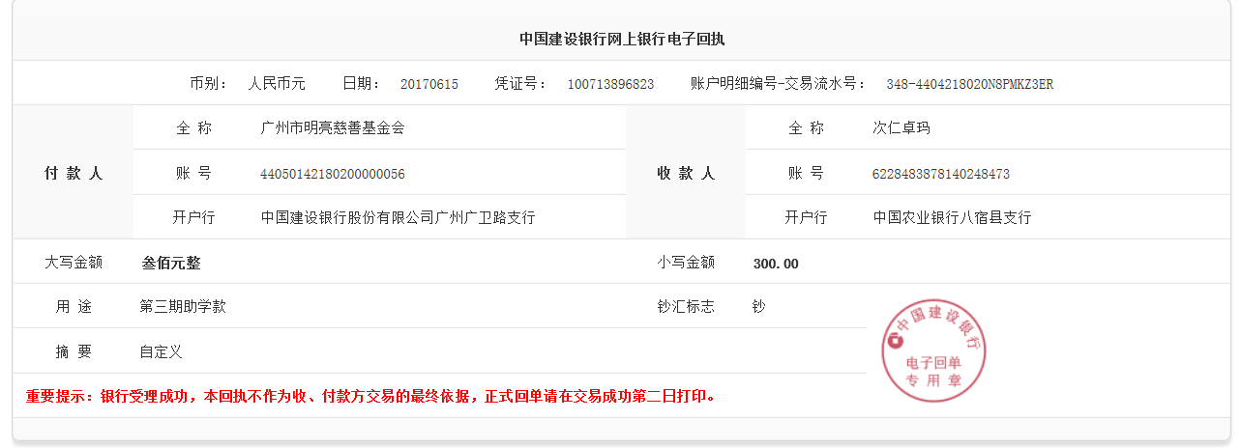1241x448 pixels.
Task: Click the 大写金额 label
Action: [74, 262]
